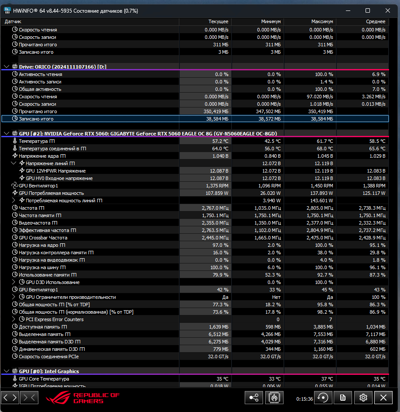Viewport: 400px width, 412px height.
Task: Click the chip with flame icon
Action: (x=274, y=398)
